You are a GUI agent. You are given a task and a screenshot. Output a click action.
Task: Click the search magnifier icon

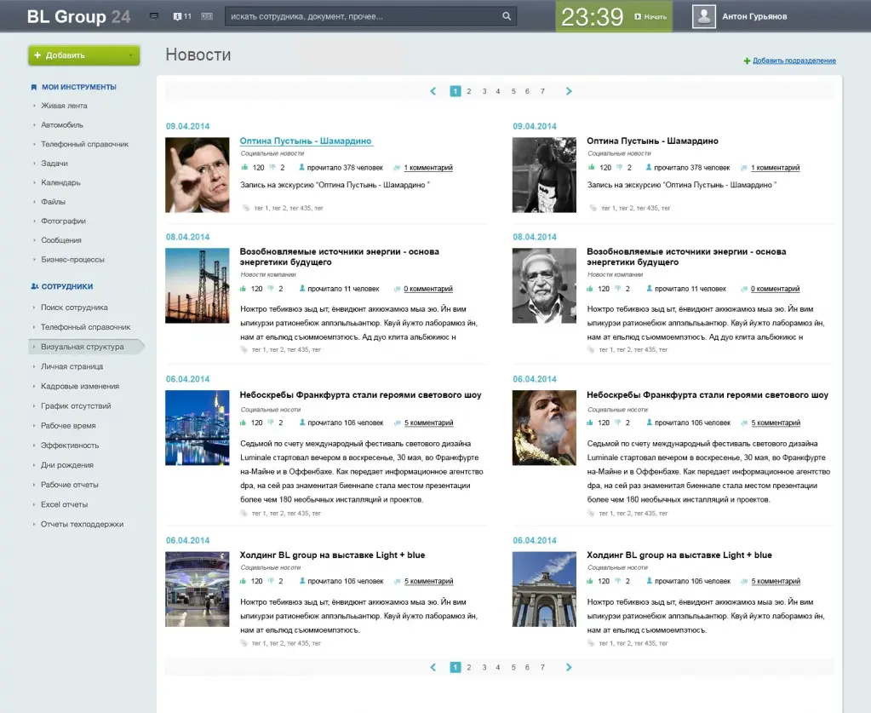coord(507,16)
